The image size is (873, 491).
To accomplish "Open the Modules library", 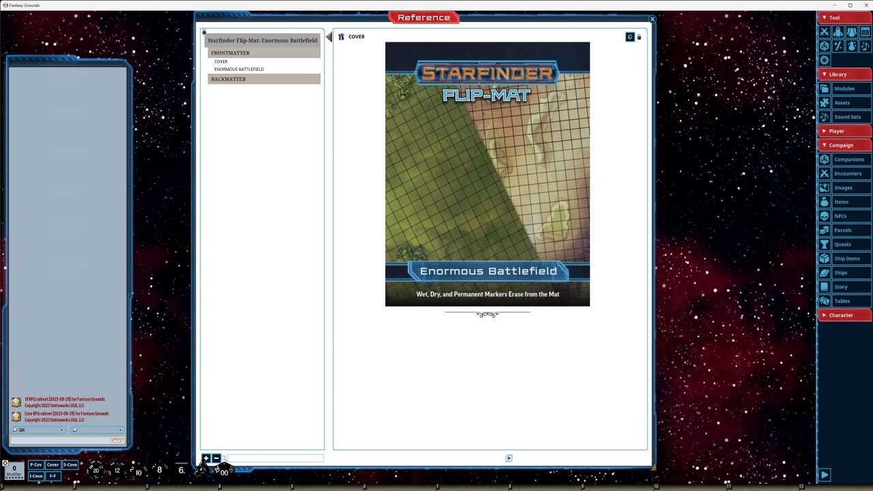I will point(845,88).
